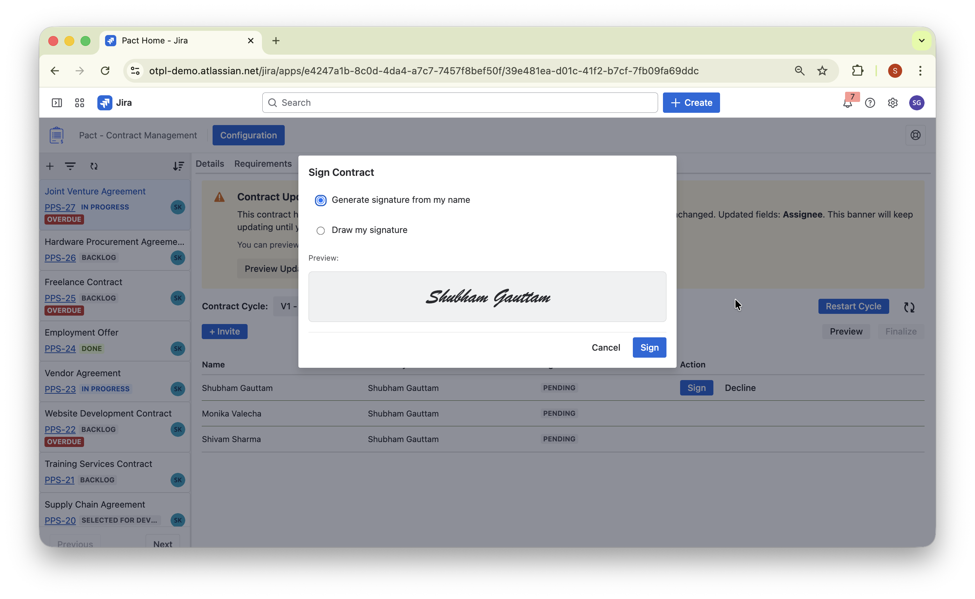Open the PPS-26 issue link

tap(60, 258)
